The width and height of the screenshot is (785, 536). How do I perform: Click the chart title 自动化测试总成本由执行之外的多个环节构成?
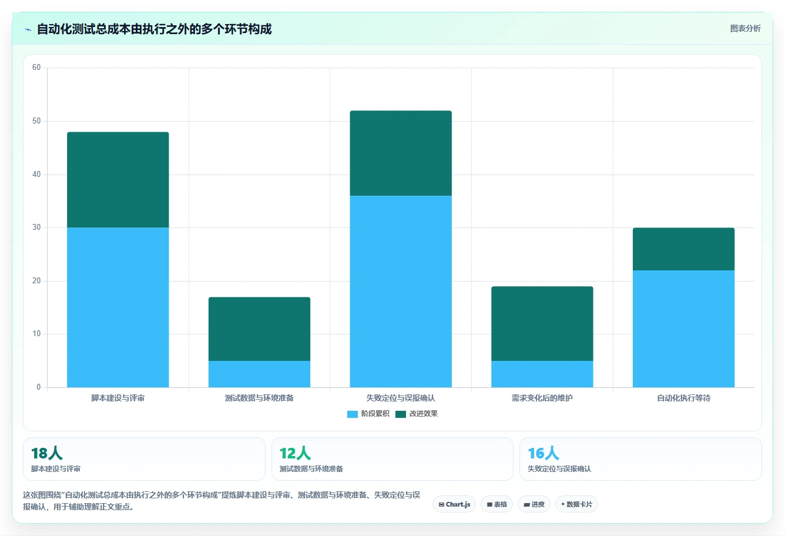click(x=154, y=29)
